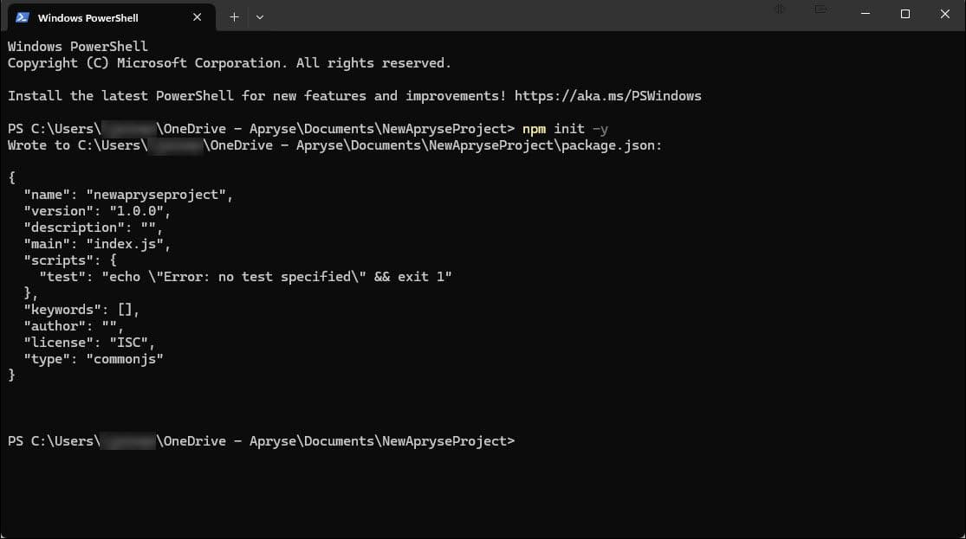Image resolution: width=966 pixels, height=539 pixels.
Task: Select the Windows PowerShell tab
Action: click(95, 16)
